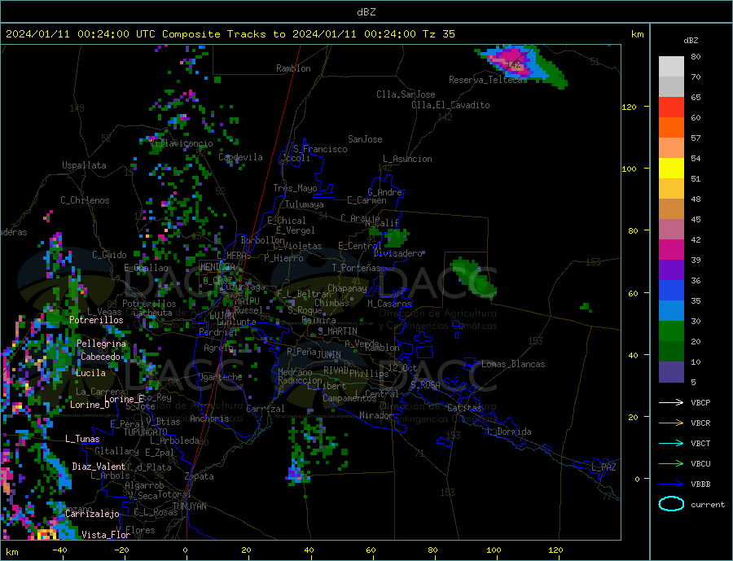Viewport: 733px width, 561px height.
Task: Click the VBCP legend label
Action: coord(700,402)
